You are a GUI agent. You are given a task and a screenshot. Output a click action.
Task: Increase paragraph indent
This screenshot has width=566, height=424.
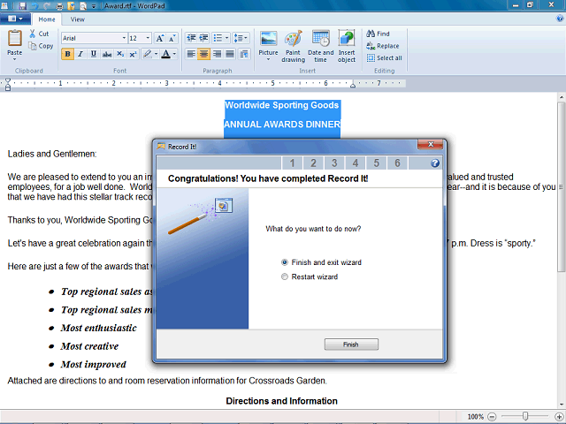204,38
